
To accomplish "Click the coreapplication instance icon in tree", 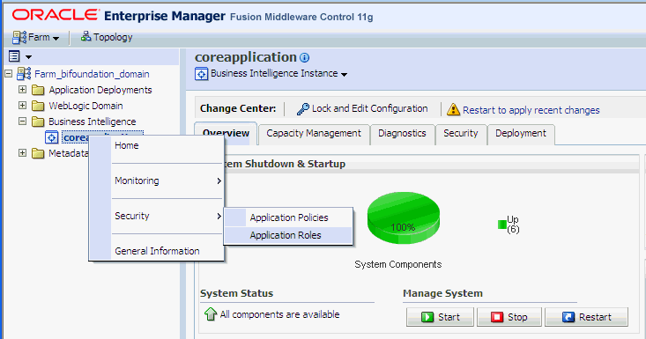I will tap(51, 137).
